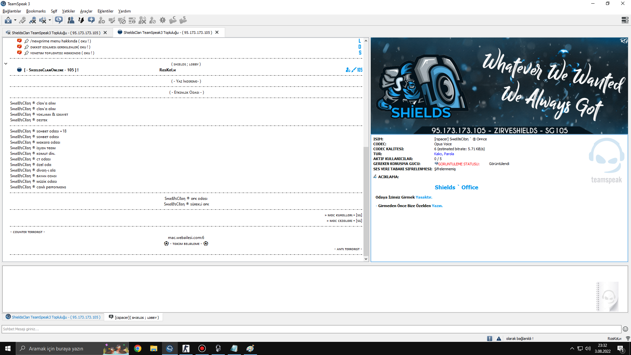Collapse the SHIELDS ; LOBBY channel arrow

(6, 64)
